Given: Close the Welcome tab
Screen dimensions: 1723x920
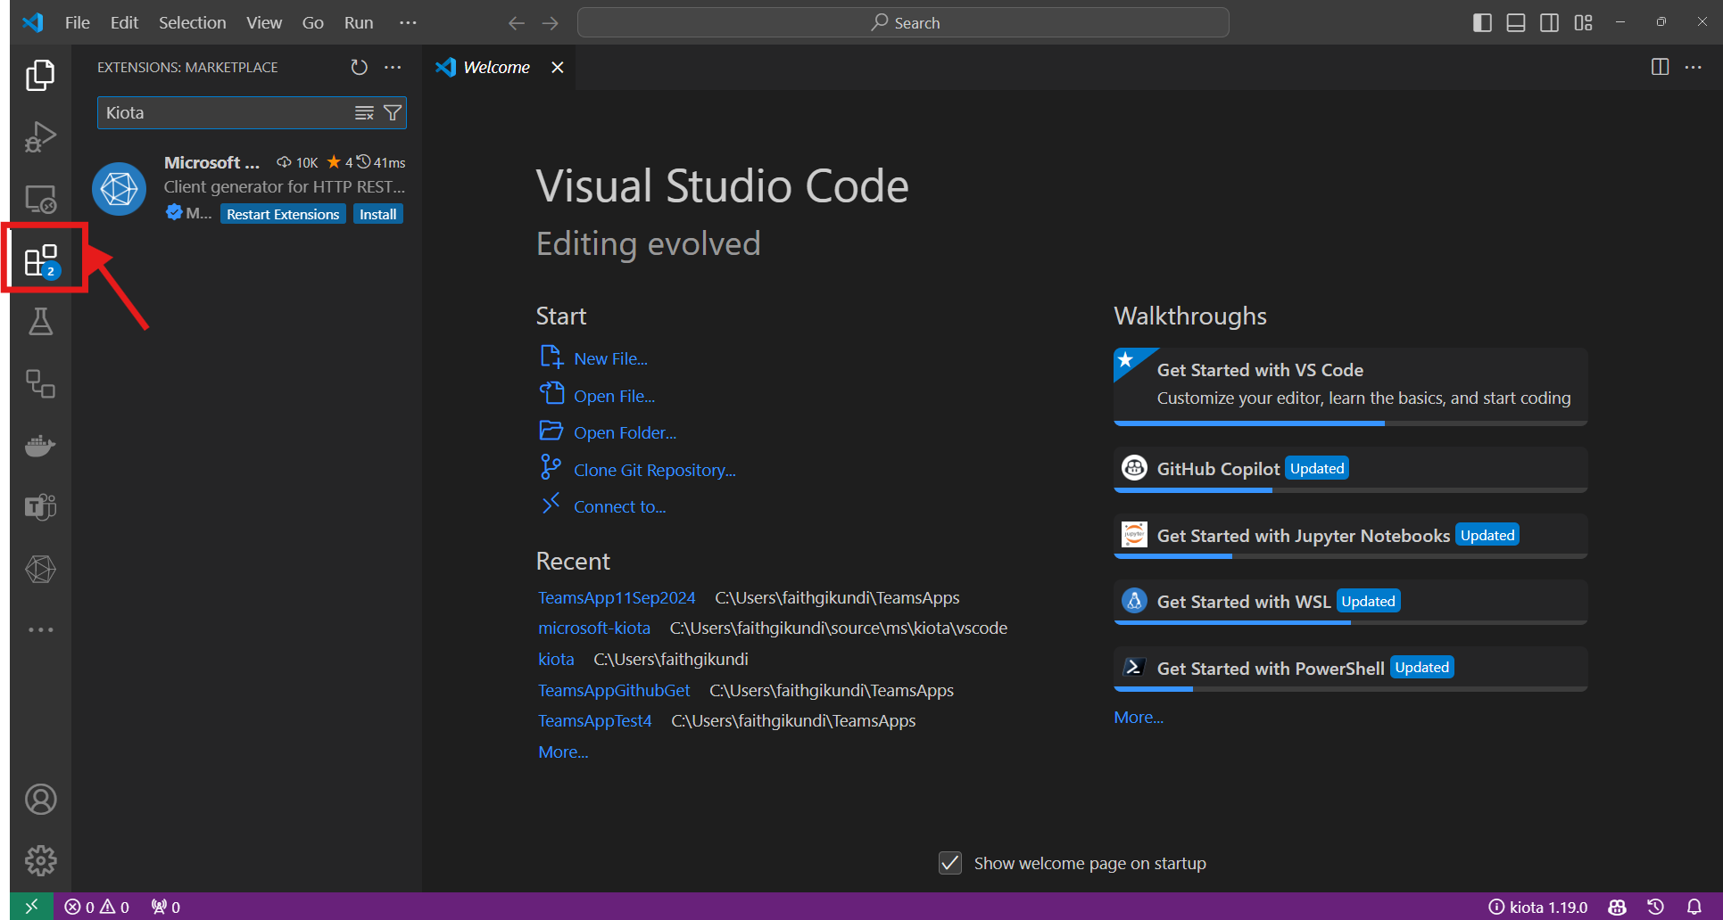Looking at the screenshot, I should tap(558, 68).
